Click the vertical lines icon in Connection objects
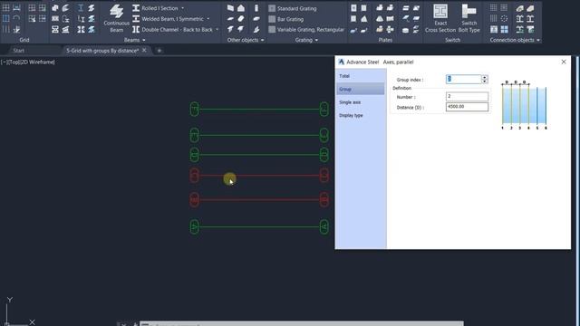The width and height of the screenshot is (580, 326). tap(493, 18)
